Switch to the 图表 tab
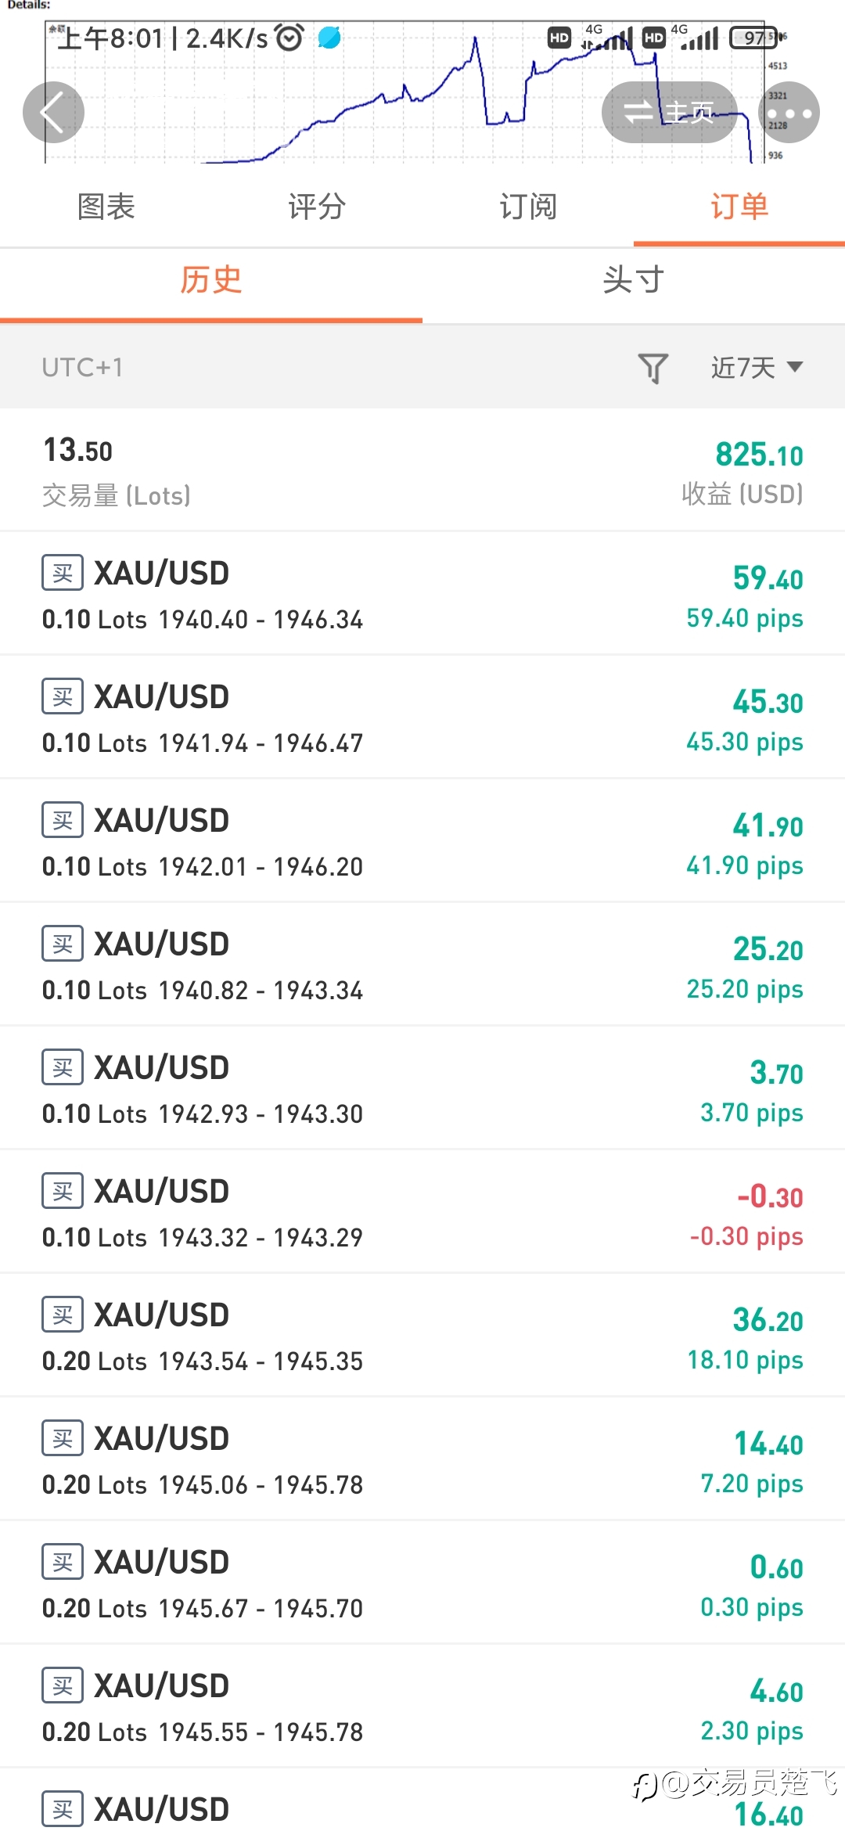The height and width of the screenshot is (1831, 845). click(x=106, y=207)
